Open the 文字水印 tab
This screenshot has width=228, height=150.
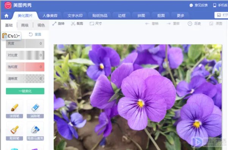tap(75, 16)
